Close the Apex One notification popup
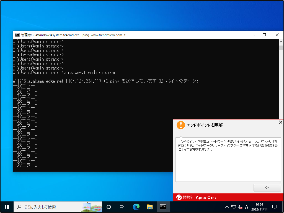 tap(280, 122)
